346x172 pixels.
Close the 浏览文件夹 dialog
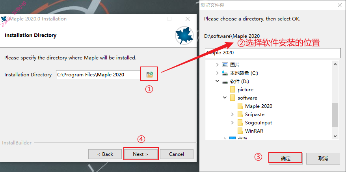340,5
